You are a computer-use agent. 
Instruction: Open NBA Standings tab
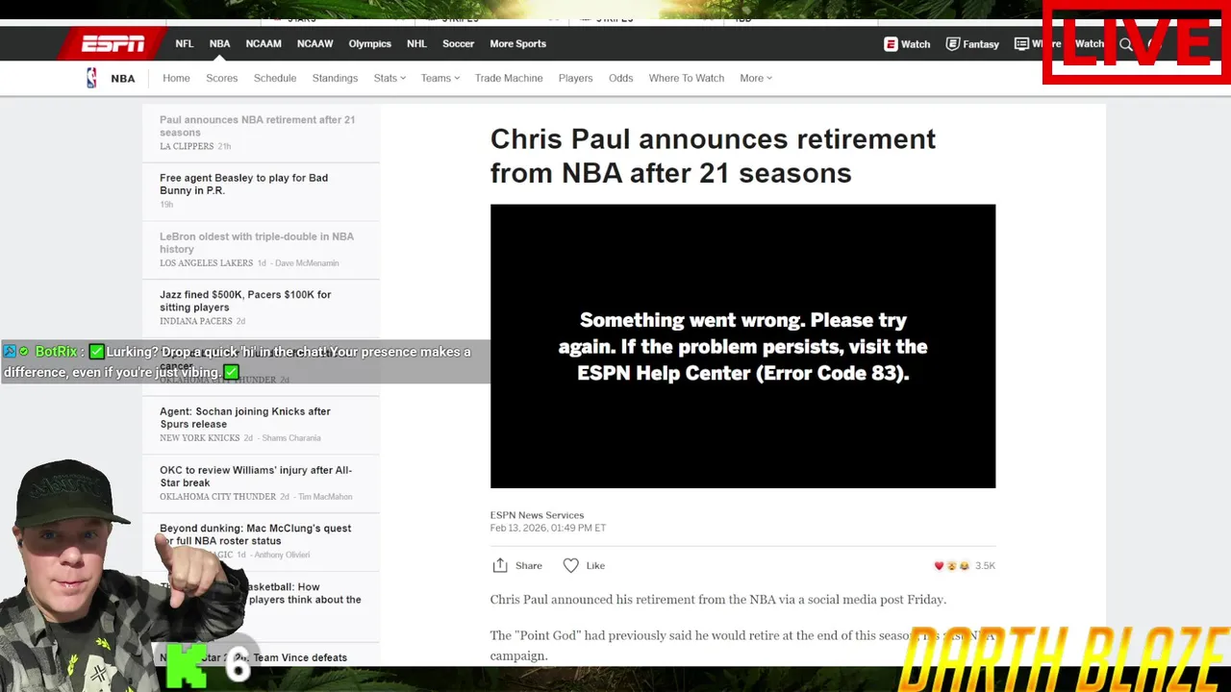(335, 78)
